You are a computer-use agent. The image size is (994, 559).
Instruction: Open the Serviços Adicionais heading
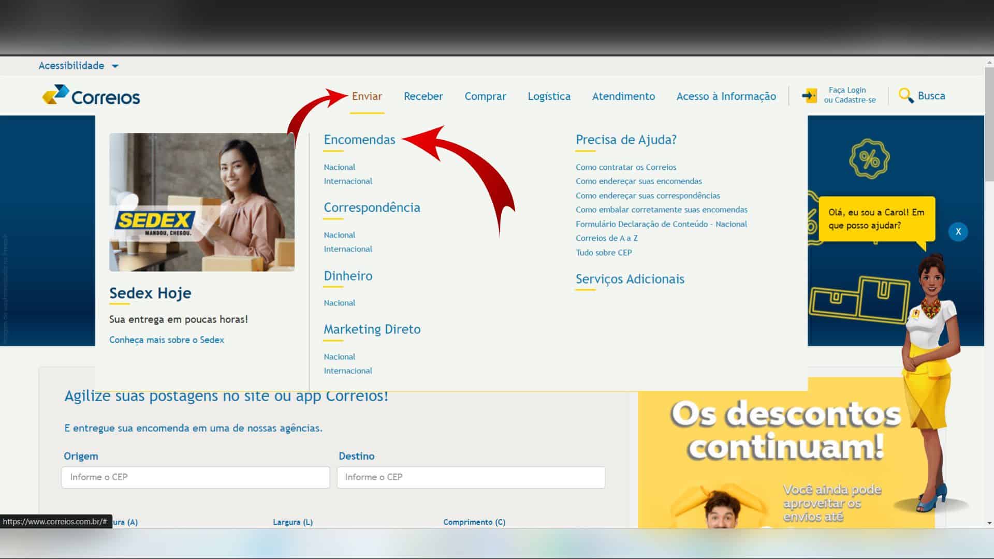pos(630,279)
